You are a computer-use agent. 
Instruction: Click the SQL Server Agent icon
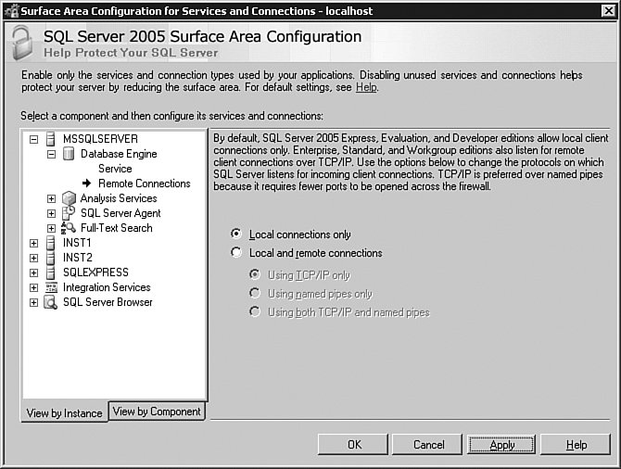(68, 213)
